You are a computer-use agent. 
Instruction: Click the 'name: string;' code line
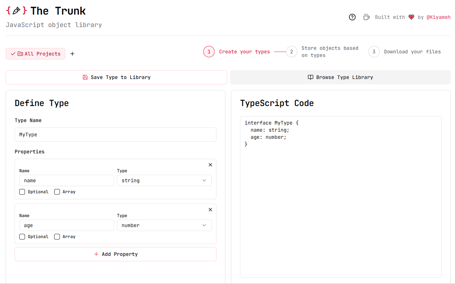click(270, 130)
